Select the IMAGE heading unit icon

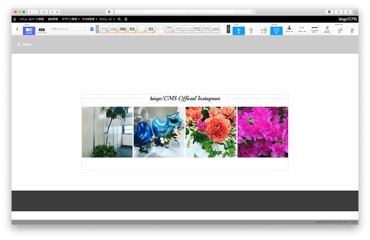tap(197, 29)
